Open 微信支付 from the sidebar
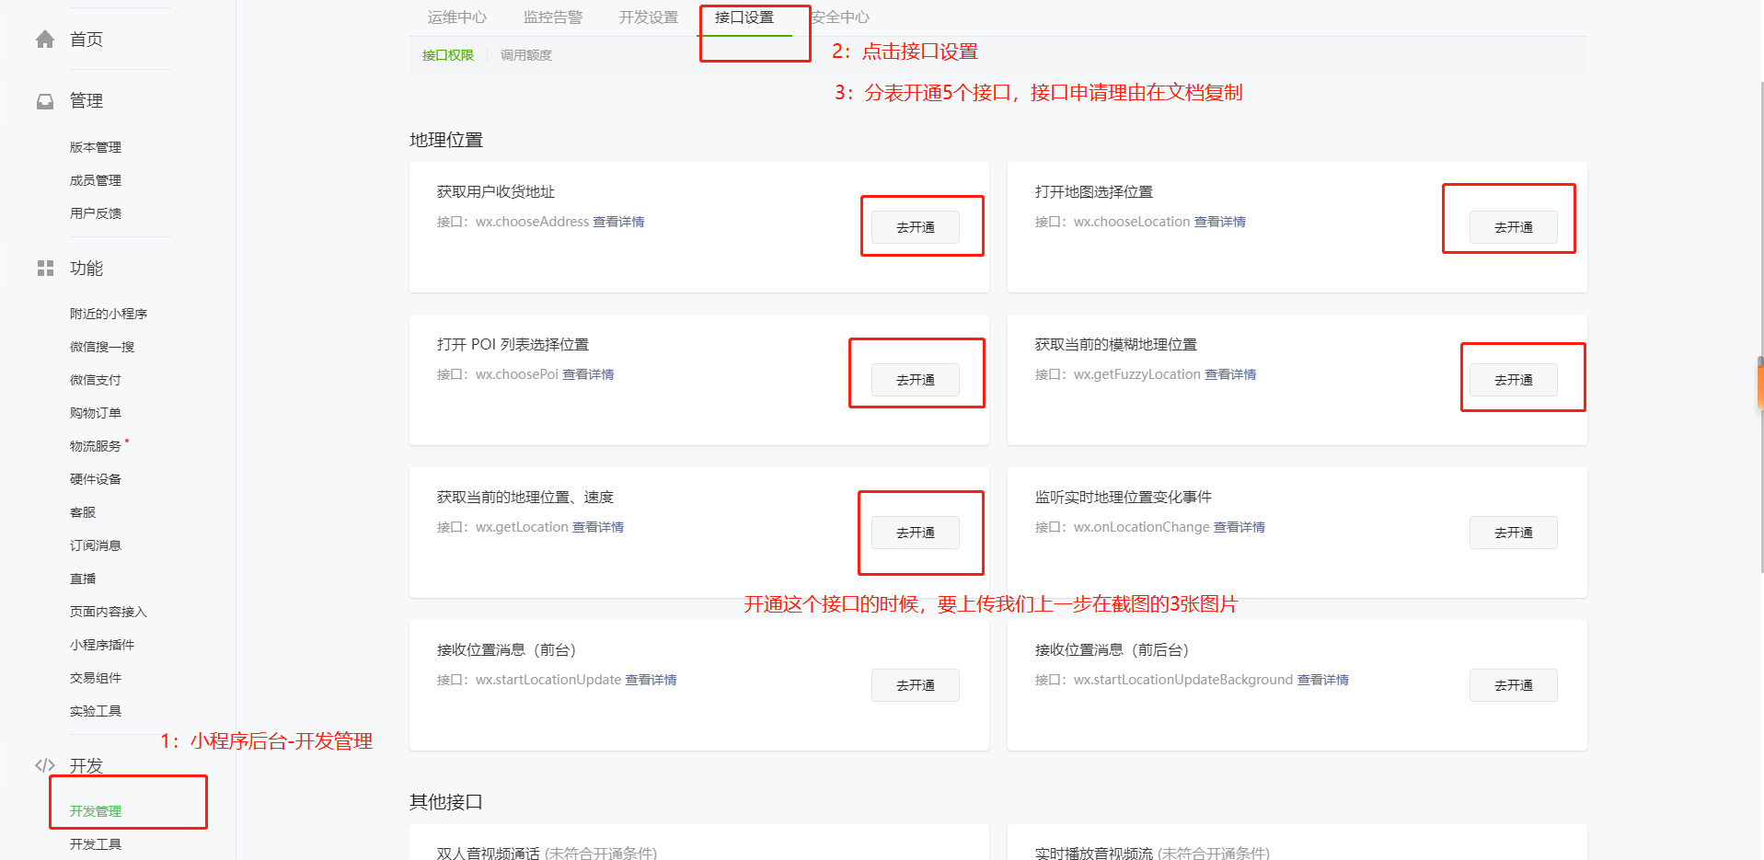Viewport: 1764px width, 860px height. click(96, 380)
